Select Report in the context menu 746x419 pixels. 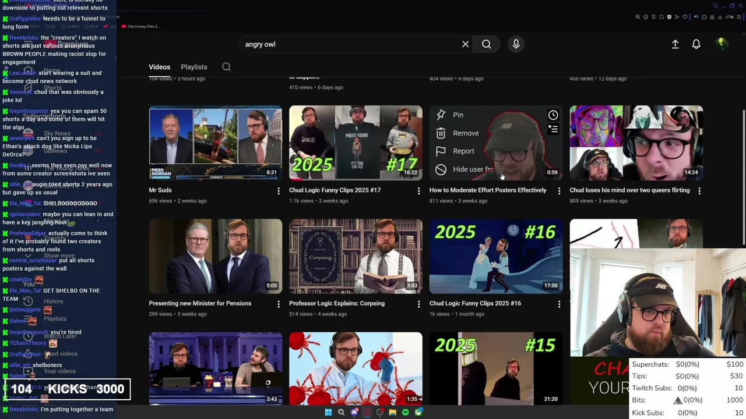coord(463,151)
